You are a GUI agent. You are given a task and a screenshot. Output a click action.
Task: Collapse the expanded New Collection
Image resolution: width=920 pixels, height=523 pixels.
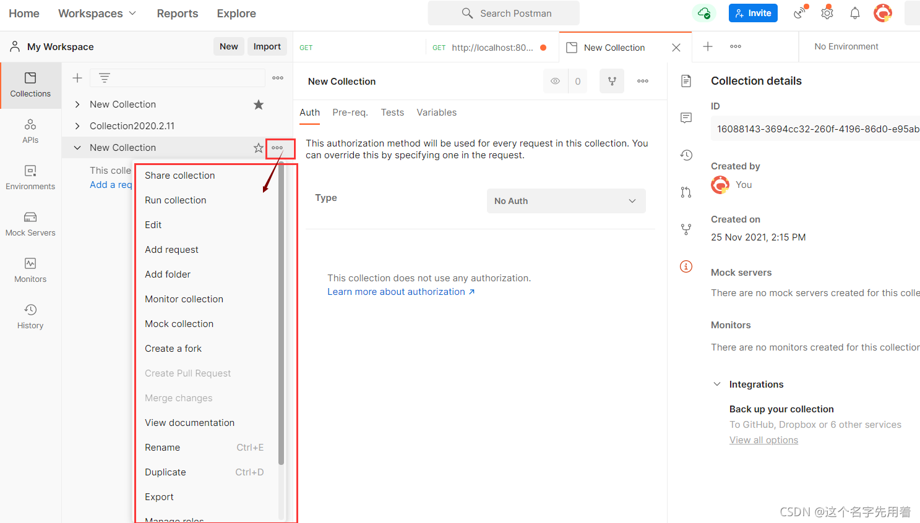77,148
